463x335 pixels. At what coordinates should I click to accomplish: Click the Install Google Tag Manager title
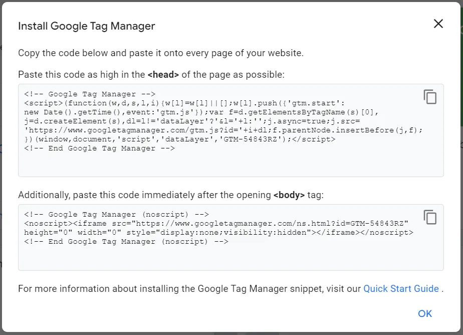point(87,26)
